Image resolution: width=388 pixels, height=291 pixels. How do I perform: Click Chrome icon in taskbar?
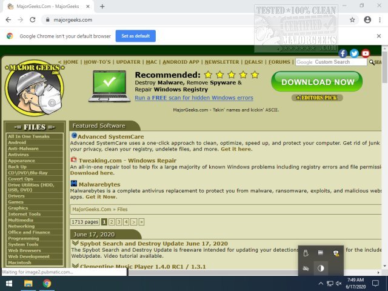pos(47,283)
